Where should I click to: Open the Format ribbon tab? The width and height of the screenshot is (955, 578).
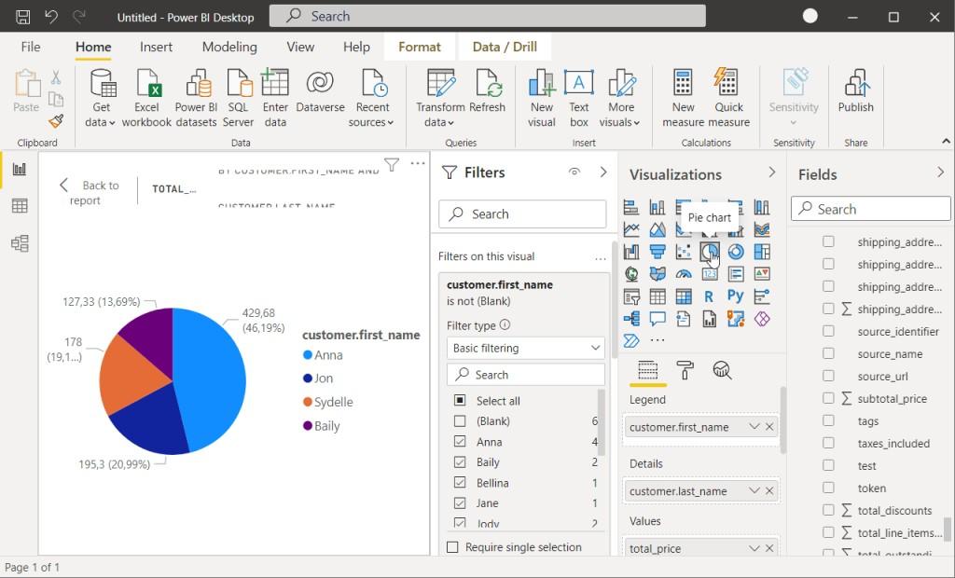click(419, 47)
